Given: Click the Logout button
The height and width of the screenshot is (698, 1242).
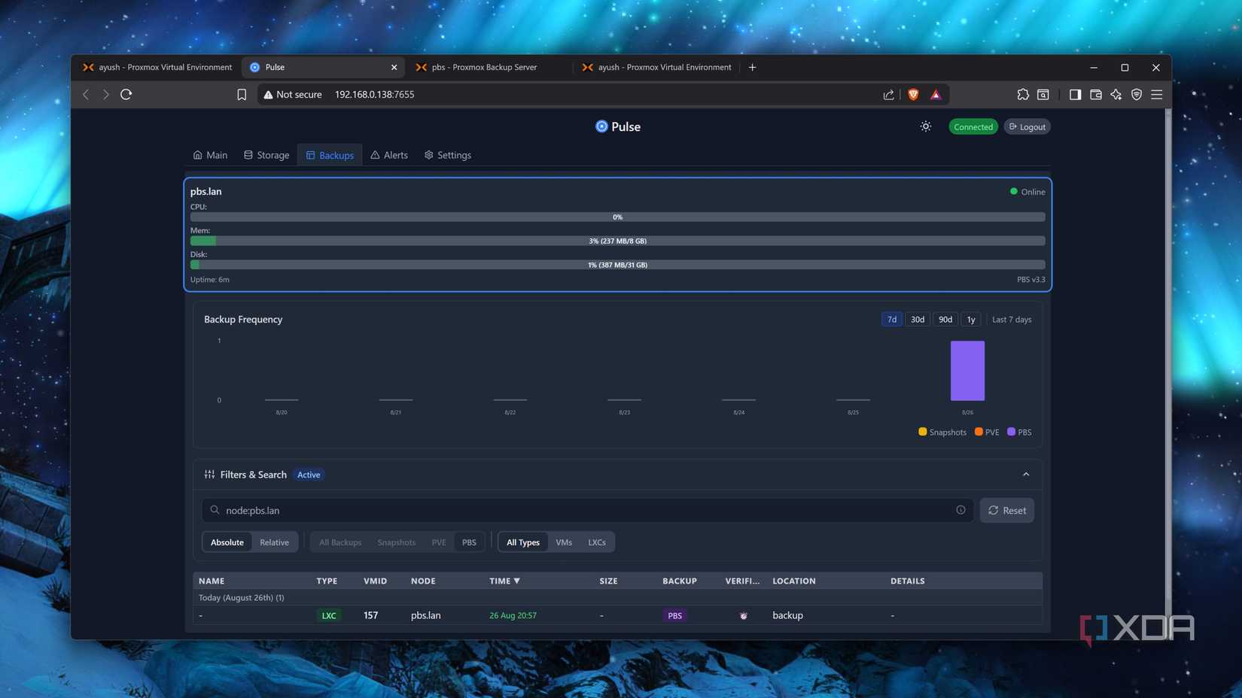Looking at the screenshot, I should 1027,126.
